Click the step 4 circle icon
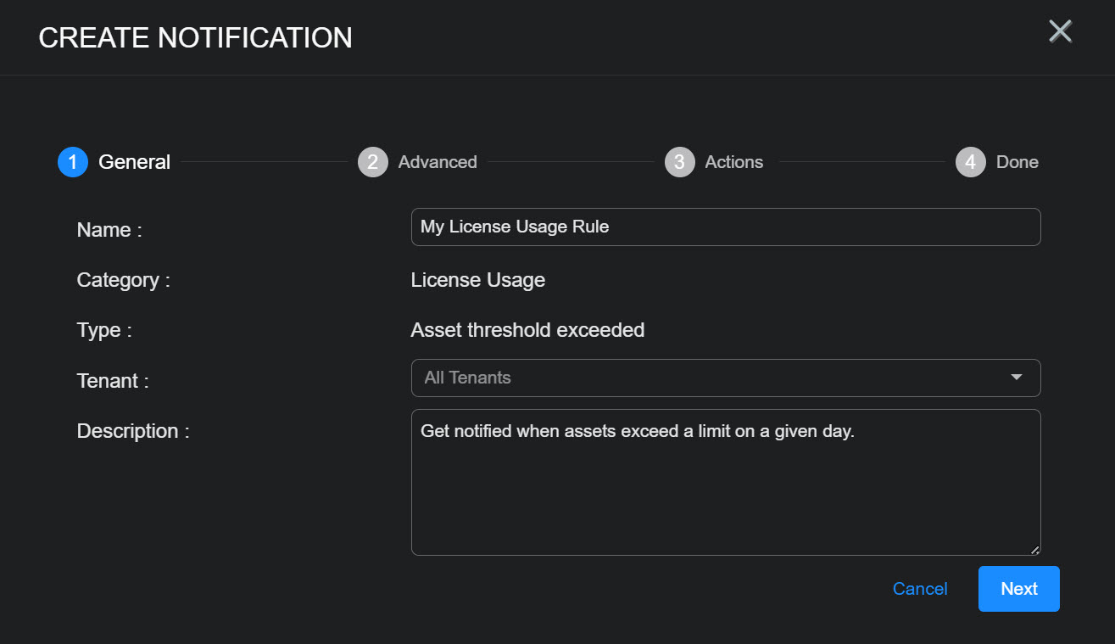The height and width of the screenshot is (644, 1115). tap(970, 162)
